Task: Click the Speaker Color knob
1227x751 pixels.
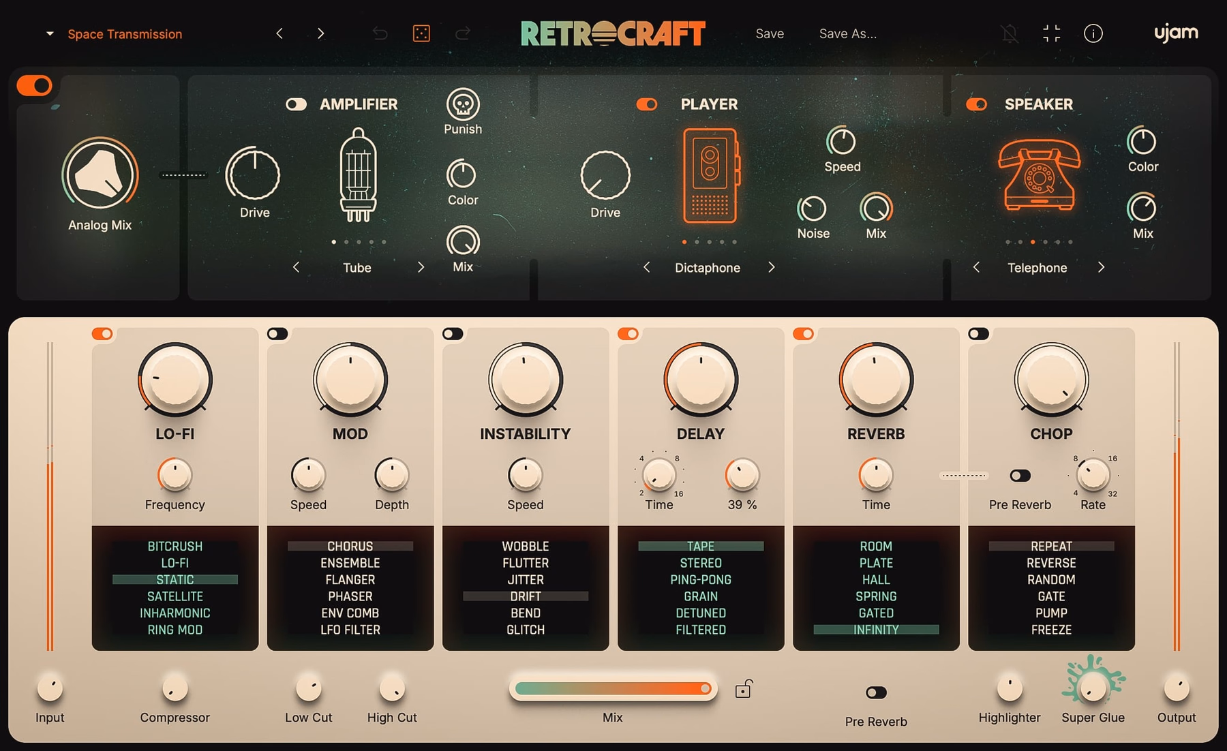Action: pos(1142,142)
